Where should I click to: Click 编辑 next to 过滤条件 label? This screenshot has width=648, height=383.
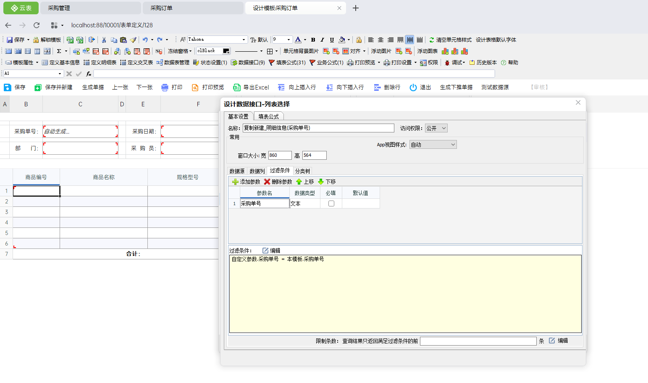click(271, 251)
